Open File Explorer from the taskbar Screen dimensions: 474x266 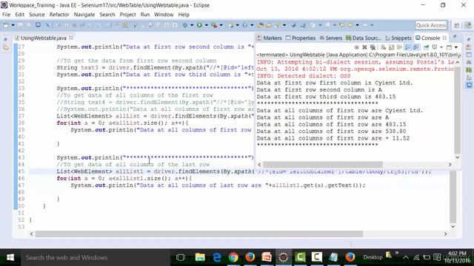tap(200, 257)
